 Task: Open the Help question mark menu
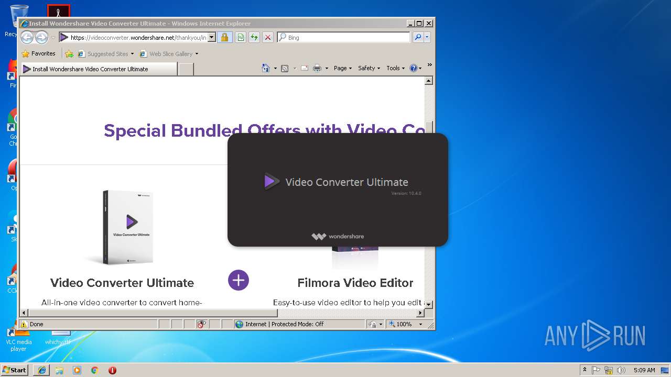pyautogui.click(x=415, y=68)
